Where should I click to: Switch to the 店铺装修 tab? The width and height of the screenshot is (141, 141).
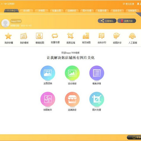[72, 11]
